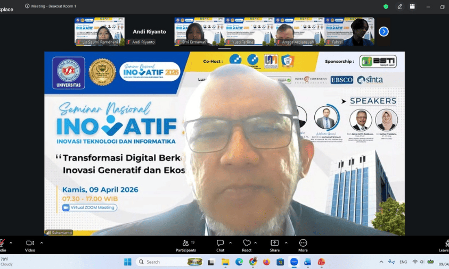Open the Chat panel
The width and height of the screenshot is (449, 269).
(220, 245)
